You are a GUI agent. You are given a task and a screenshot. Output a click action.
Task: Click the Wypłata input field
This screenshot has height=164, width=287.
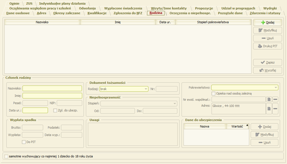(x=33, y=135)
